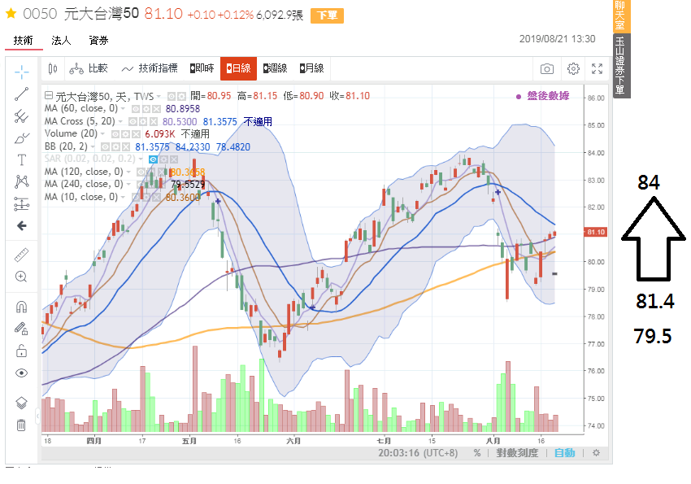Switch to the 即時 realtime interval

pos(202,68)
